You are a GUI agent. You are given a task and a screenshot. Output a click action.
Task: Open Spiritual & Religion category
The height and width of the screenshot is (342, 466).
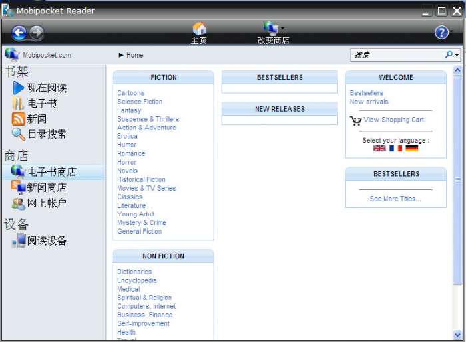pyautogui.click(x=144, y=298)
